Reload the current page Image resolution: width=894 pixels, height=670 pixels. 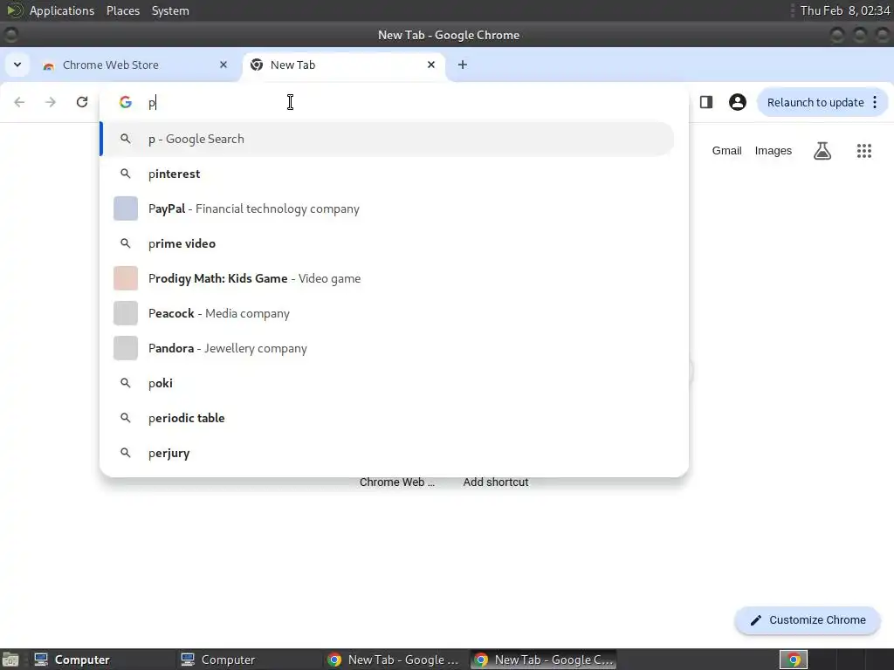pyautogui.click(x=82, y=102)
